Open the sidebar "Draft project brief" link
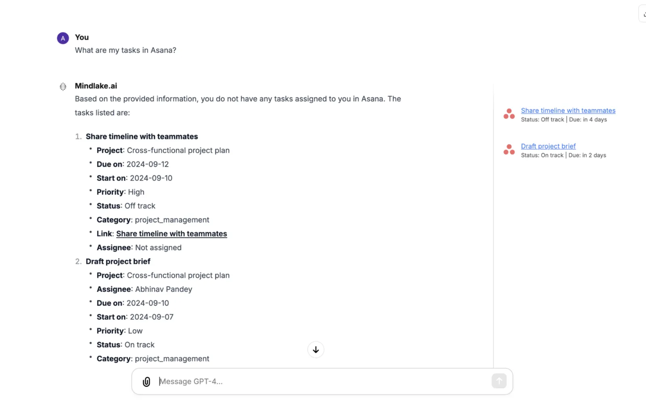Image resolution: width=646 pixels, height=403 pixels. pos(548,146)
